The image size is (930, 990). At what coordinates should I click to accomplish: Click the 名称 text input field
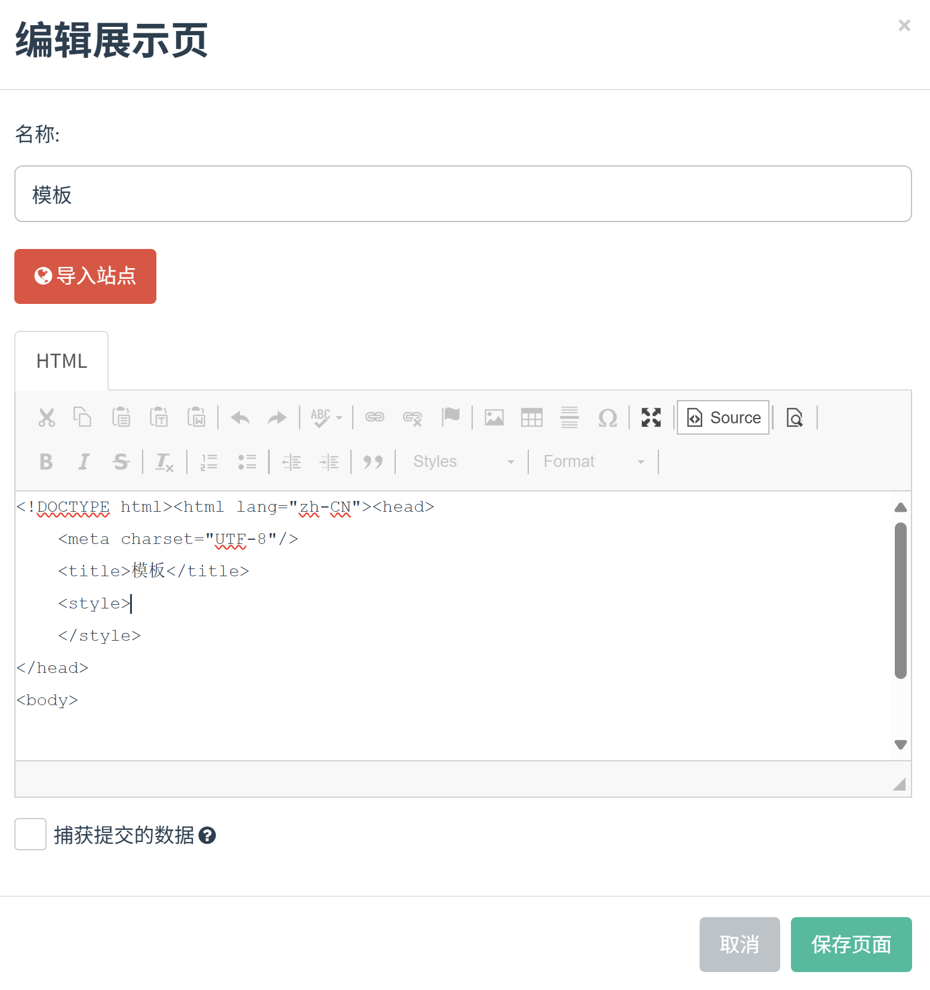coord(463,194)
